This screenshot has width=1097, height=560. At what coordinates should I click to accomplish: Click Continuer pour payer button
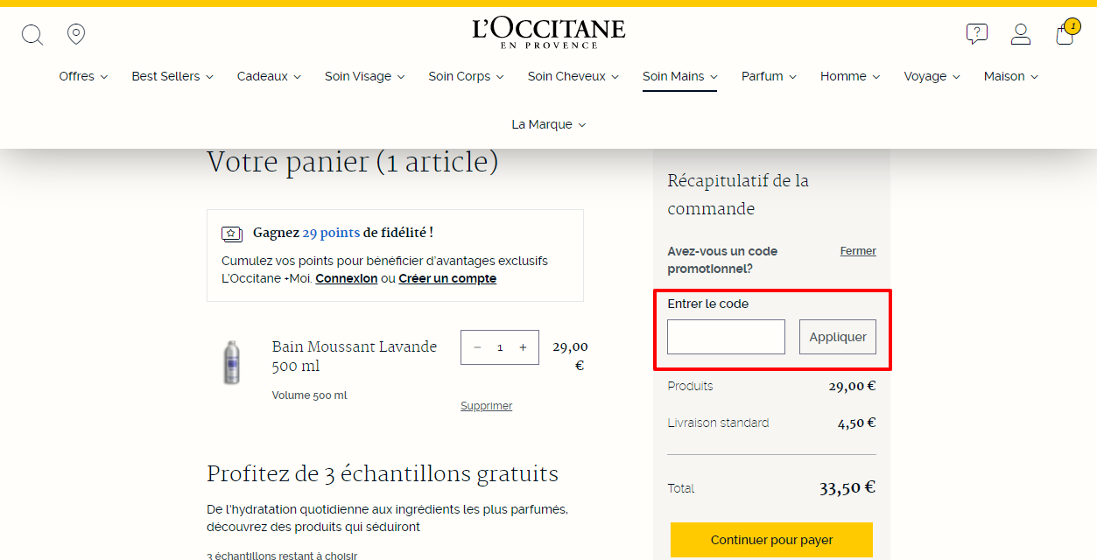[771, 540]
